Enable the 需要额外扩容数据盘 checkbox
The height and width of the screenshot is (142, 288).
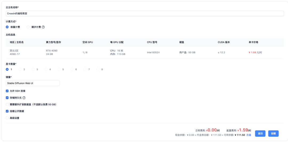7,104
